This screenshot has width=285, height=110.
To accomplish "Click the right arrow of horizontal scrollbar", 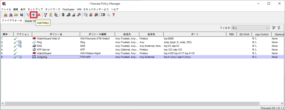I will [x=282, y=103].
